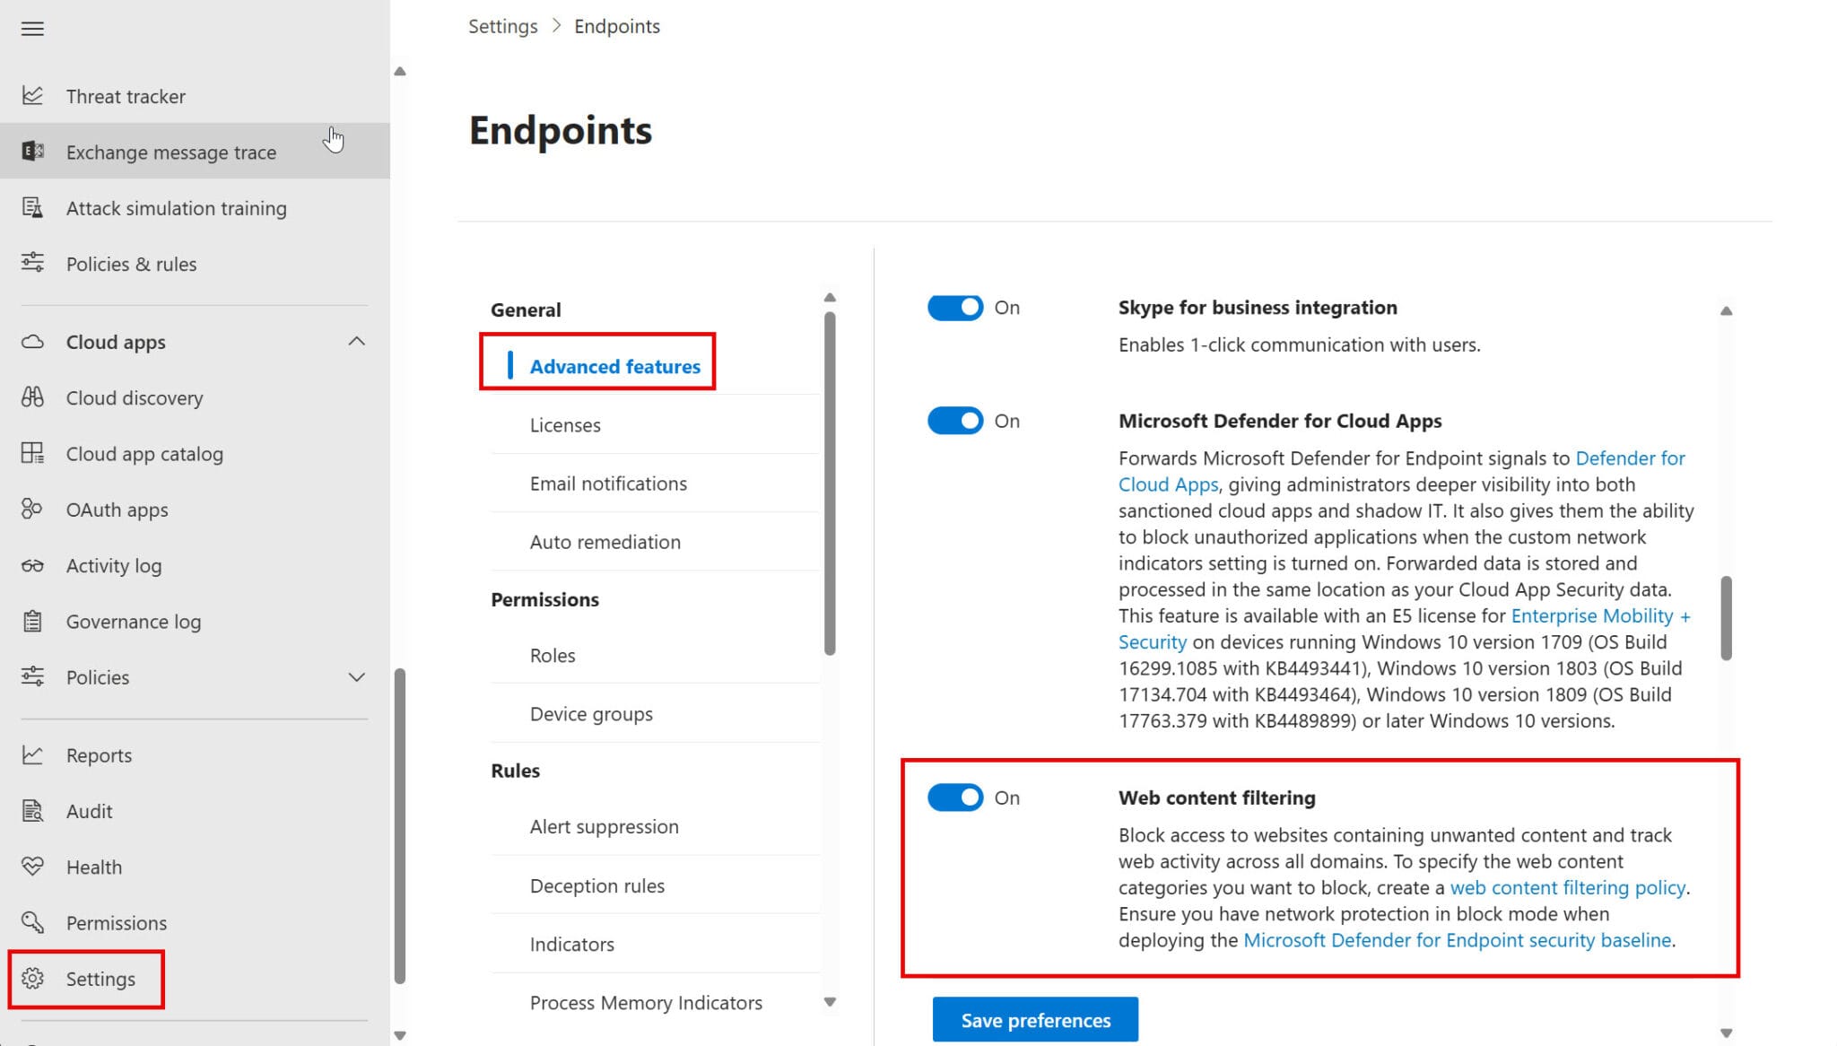Disable Microsoft Defender for Cloud Apps

coord(954,421)
